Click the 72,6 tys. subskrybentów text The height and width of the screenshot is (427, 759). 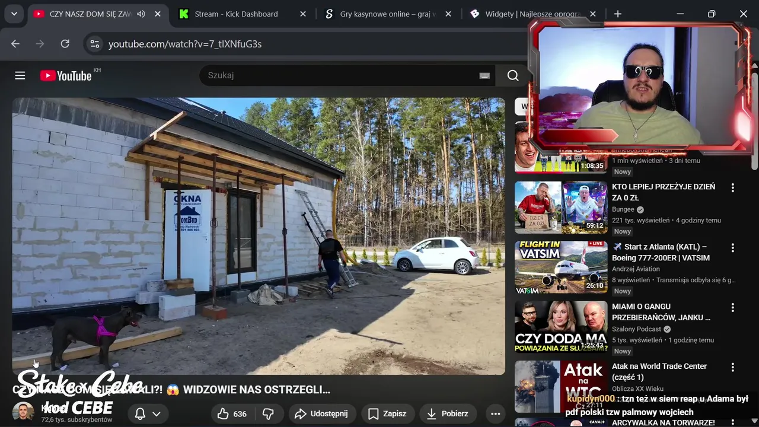(x=76, y=420)
